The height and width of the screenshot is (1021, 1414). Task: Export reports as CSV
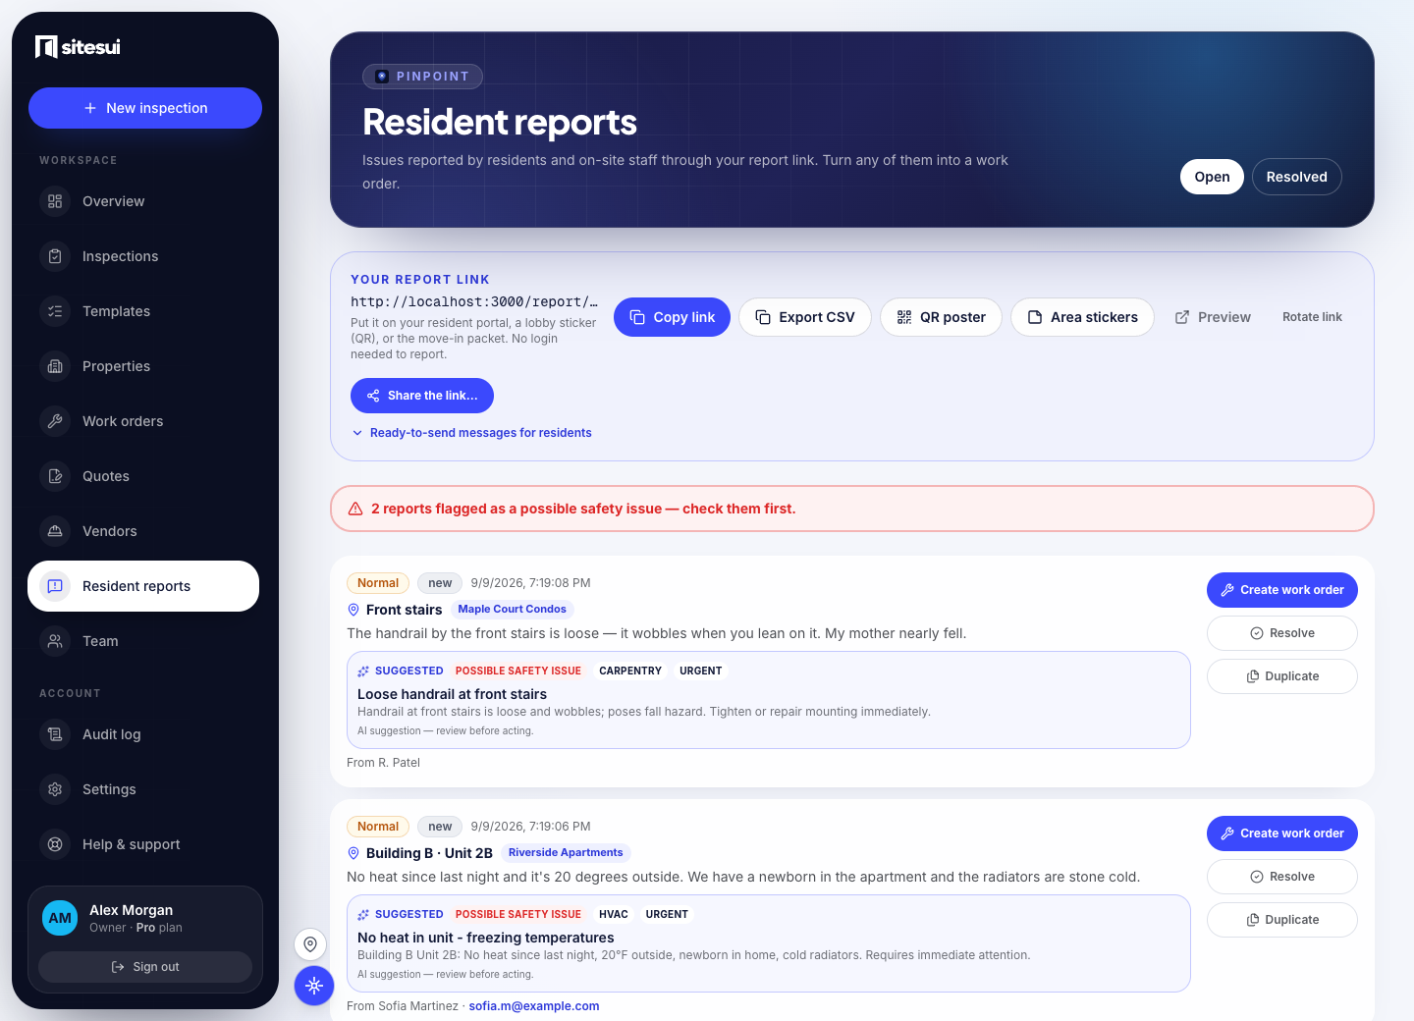coord(805,317)
